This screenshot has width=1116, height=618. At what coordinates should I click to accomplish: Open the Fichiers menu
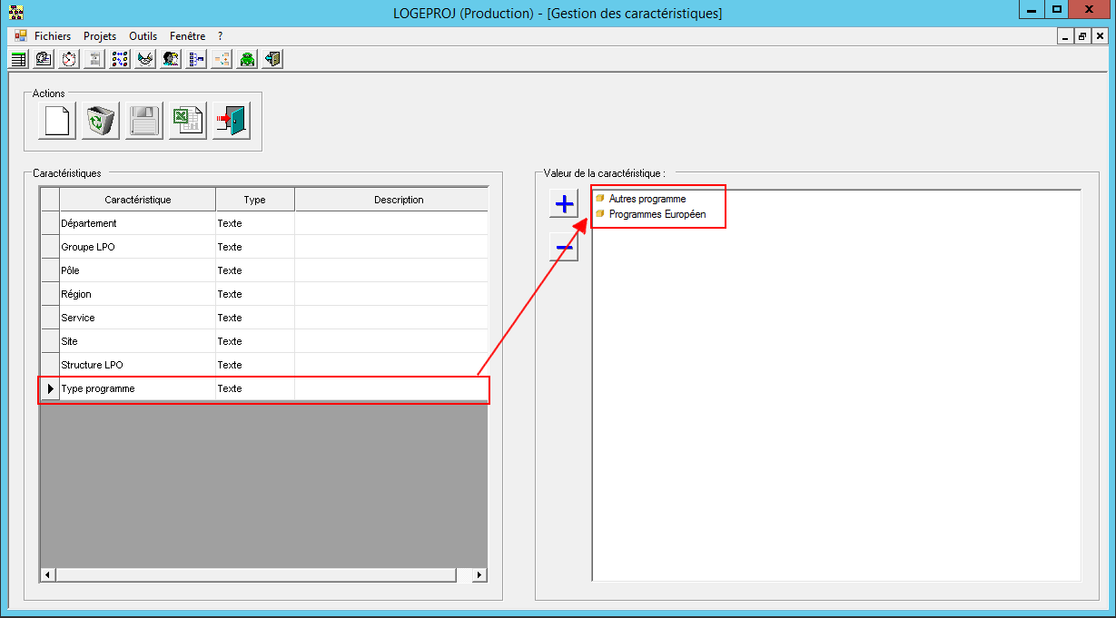click(52, 35)
